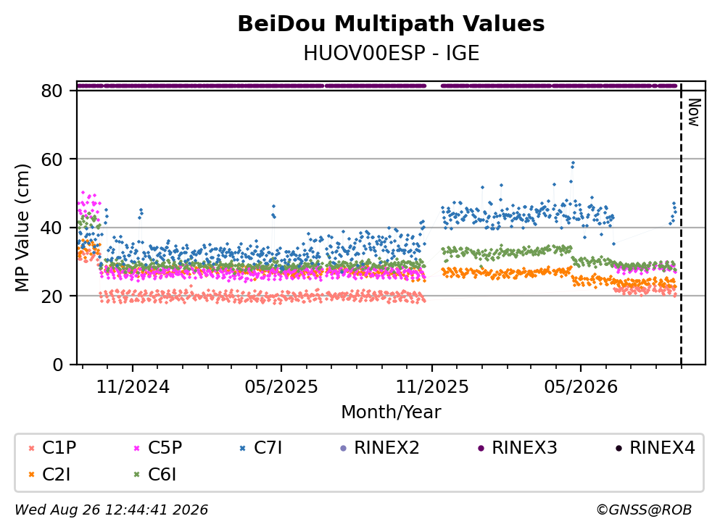The image size is (720, 532).
Task: Click the C5P magenta legend marker
Action: pos(137,448)
